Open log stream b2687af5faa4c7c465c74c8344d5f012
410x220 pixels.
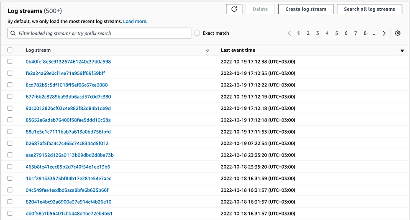coord(67,143)
